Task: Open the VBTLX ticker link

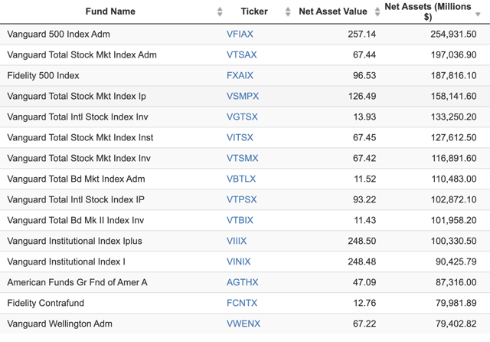Action: pos(241,179)
